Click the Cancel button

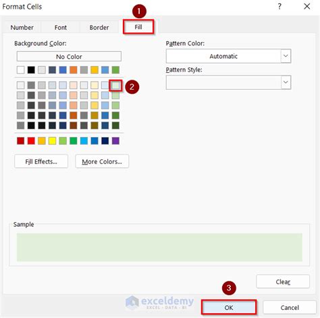click(290, 307)
